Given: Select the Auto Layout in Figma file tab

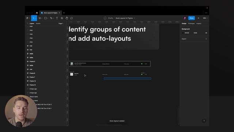Looking at the screenshot, I should (x=50, y=13).
